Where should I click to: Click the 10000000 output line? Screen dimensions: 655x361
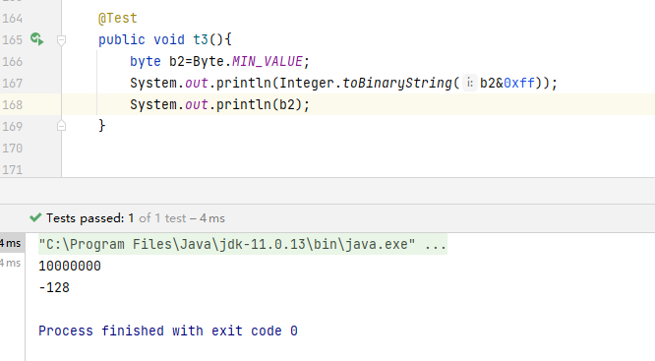[70, 267]
